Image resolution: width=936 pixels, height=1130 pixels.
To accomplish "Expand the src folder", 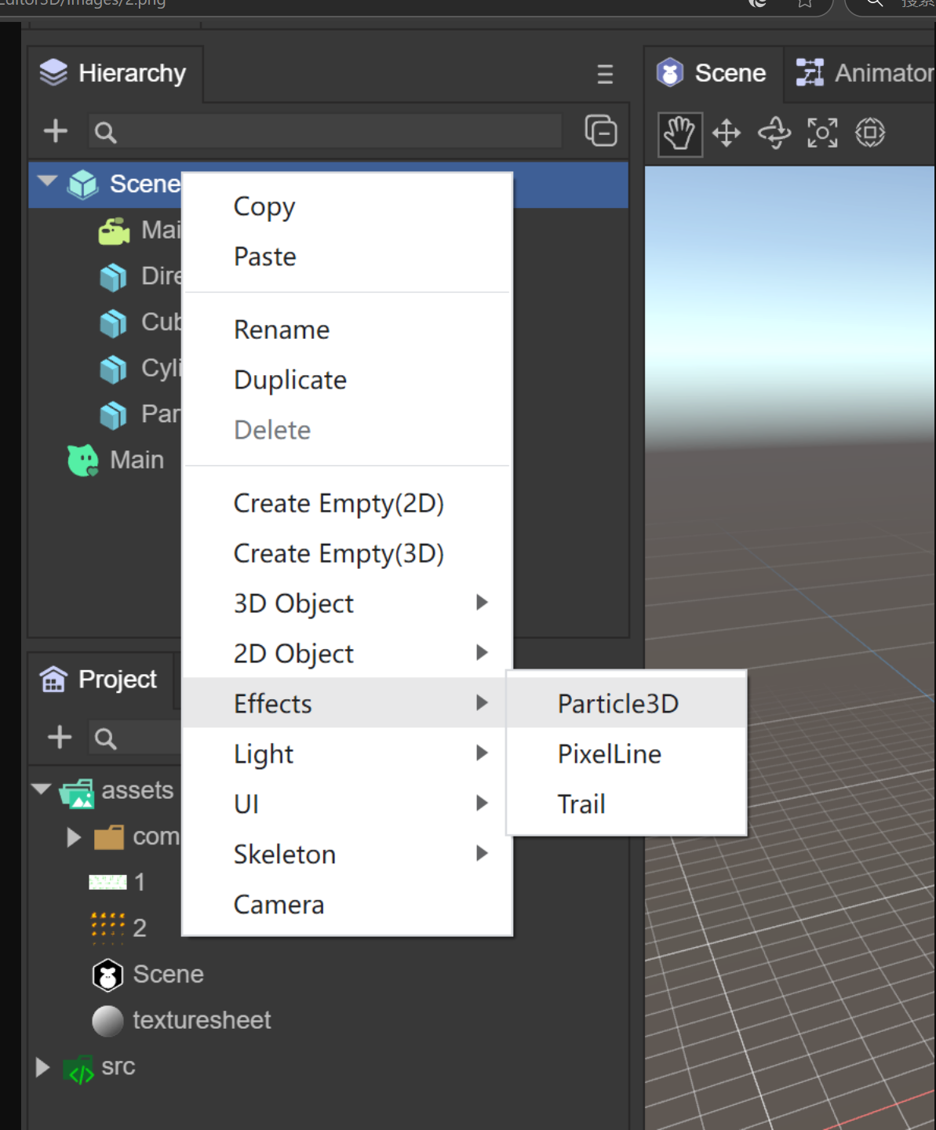I will 42,1066.
